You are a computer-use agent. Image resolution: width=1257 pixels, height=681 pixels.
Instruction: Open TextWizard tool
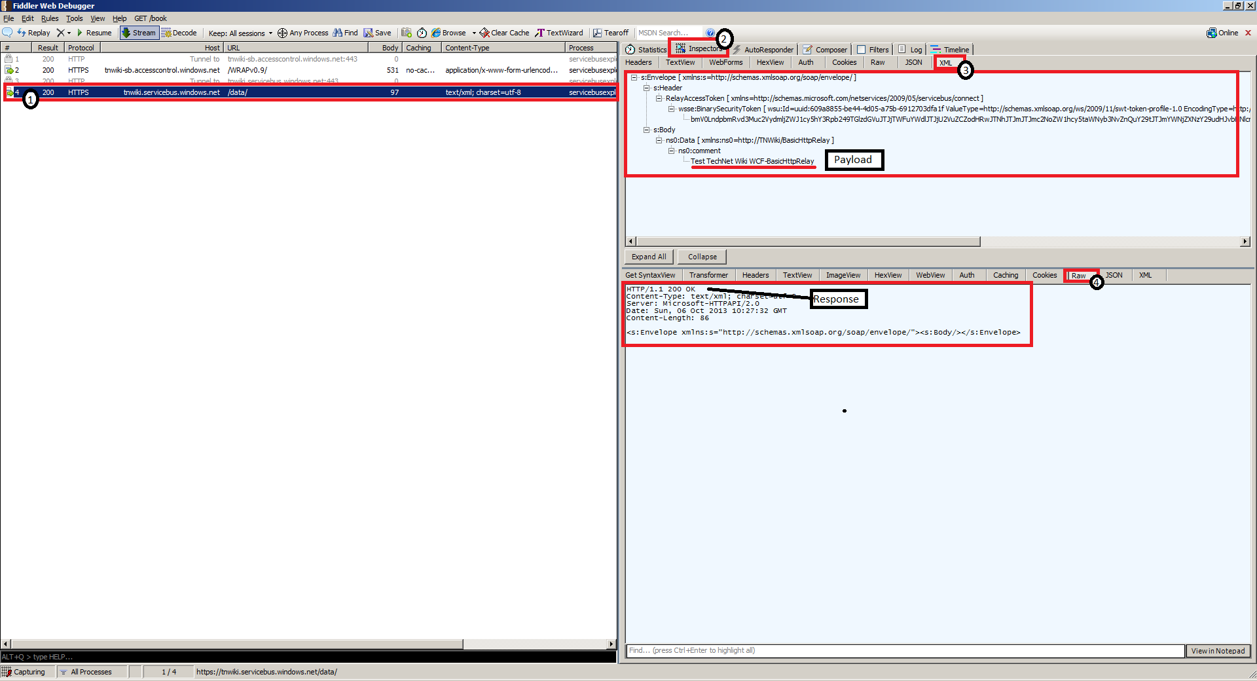click(559, 33)
